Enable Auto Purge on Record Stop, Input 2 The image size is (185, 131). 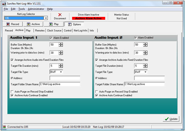point(97,91)
